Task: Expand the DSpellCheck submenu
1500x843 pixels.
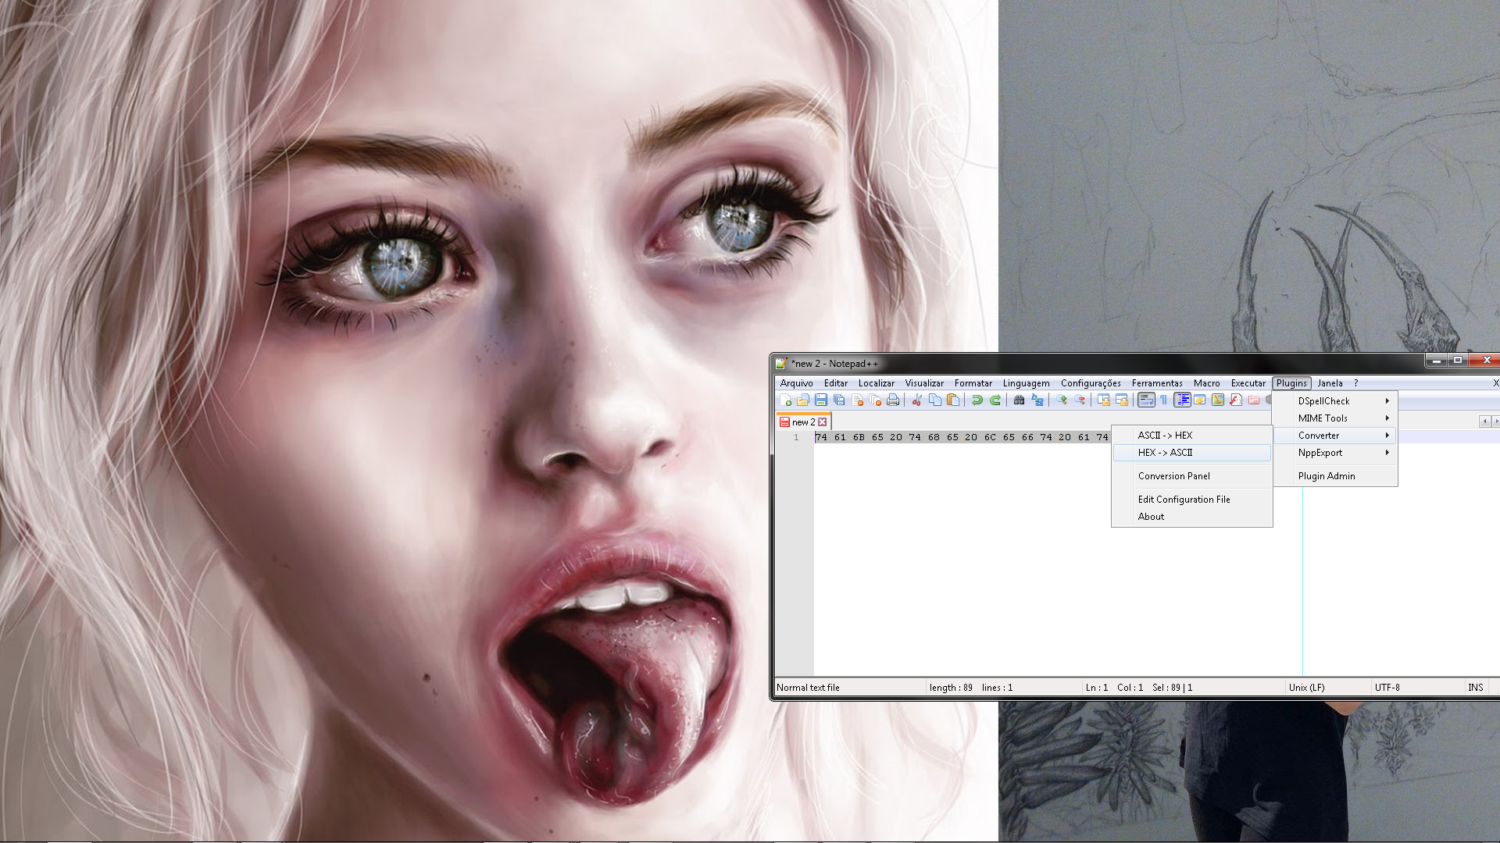Action: (x=1335, y=401)
